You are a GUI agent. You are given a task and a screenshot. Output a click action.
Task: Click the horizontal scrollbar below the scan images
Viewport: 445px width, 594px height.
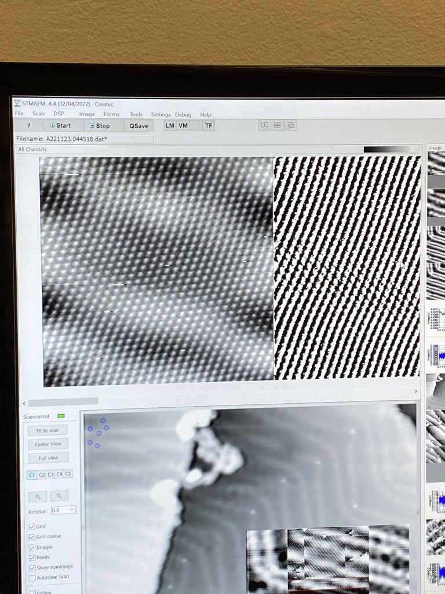[64, 401]
